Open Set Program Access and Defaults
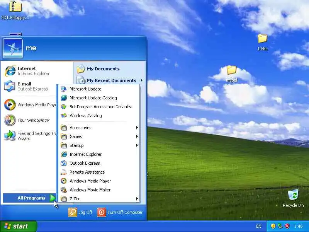Screen dimensions: 309x232 99,107
